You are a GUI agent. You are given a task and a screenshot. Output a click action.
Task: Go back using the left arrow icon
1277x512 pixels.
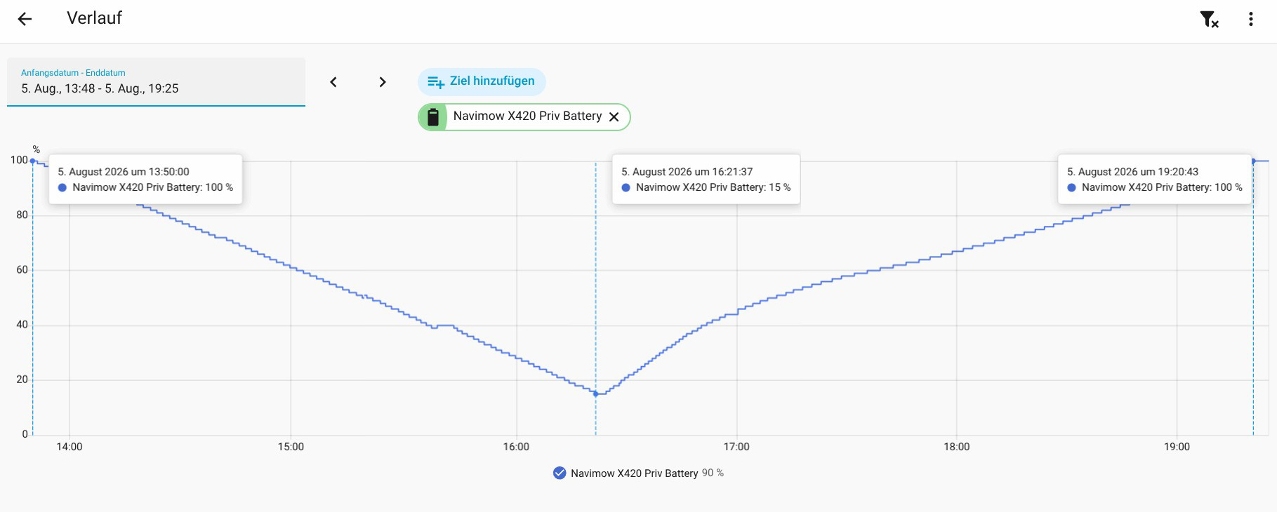tap(25, 19)
